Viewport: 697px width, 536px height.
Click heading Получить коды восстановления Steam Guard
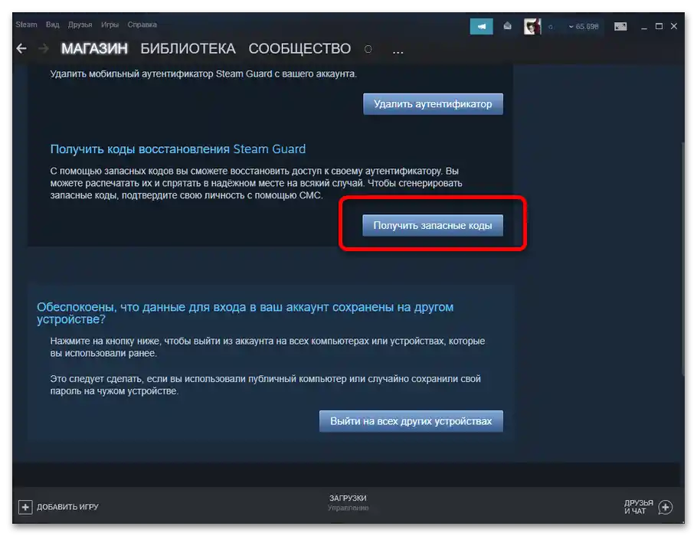pos(178,149)
